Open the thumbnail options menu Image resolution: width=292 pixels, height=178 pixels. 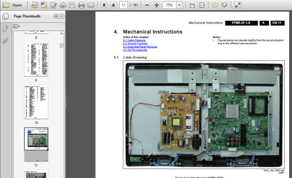point(17,26)
